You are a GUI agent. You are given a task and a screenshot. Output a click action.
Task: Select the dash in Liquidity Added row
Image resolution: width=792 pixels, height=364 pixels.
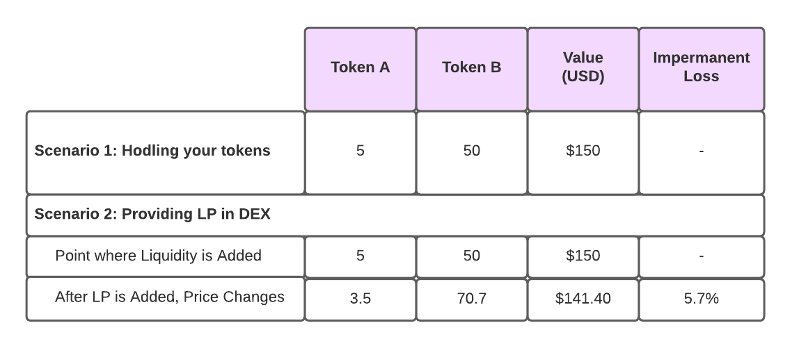pyautogui.click(x=702, y=257)
